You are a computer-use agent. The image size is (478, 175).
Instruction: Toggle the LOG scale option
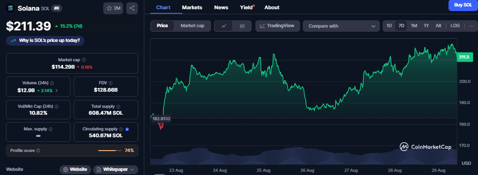[455, 26]
